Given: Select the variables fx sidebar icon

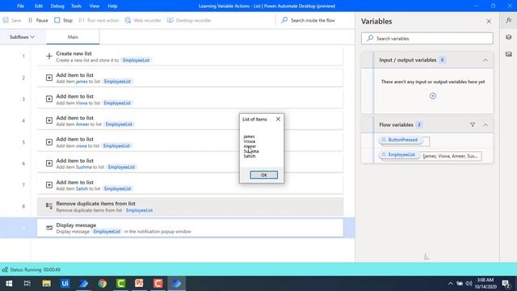Looking at the screenshot, I should [508, 20].
